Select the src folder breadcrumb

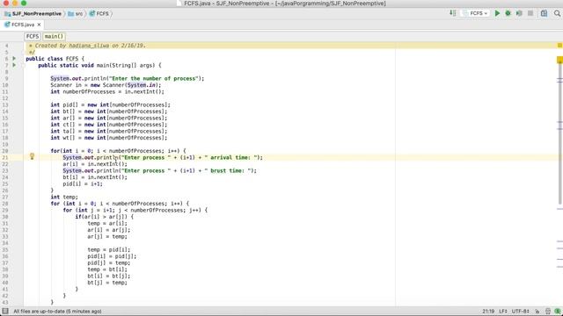coord(76,14)
